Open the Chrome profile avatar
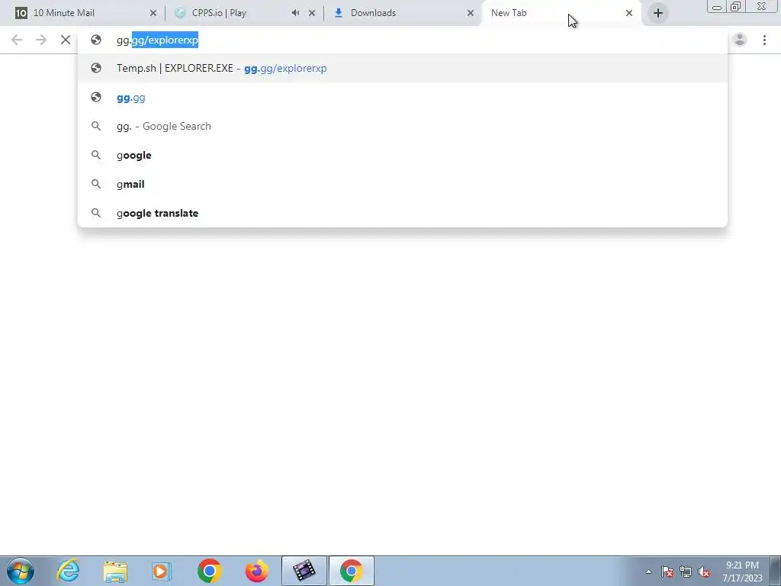781x586 pixels. click(740, 40)
